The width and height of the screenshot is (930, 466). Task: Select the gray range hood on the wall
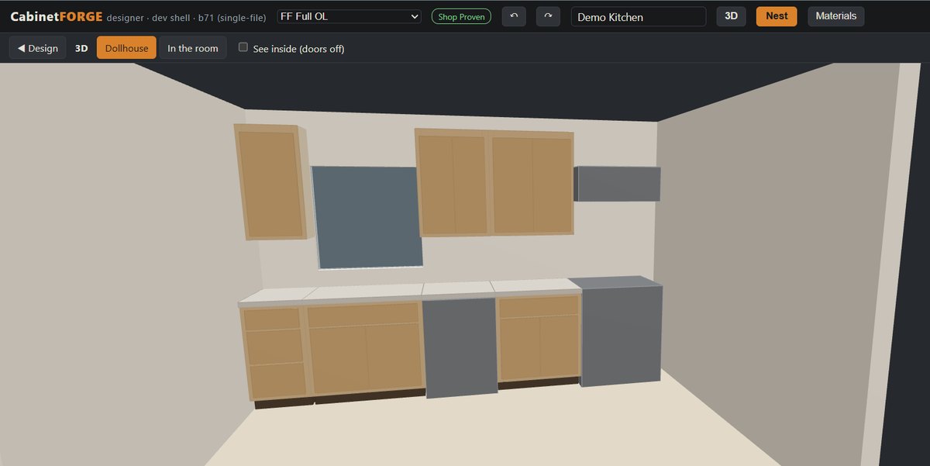click(618, 184)
